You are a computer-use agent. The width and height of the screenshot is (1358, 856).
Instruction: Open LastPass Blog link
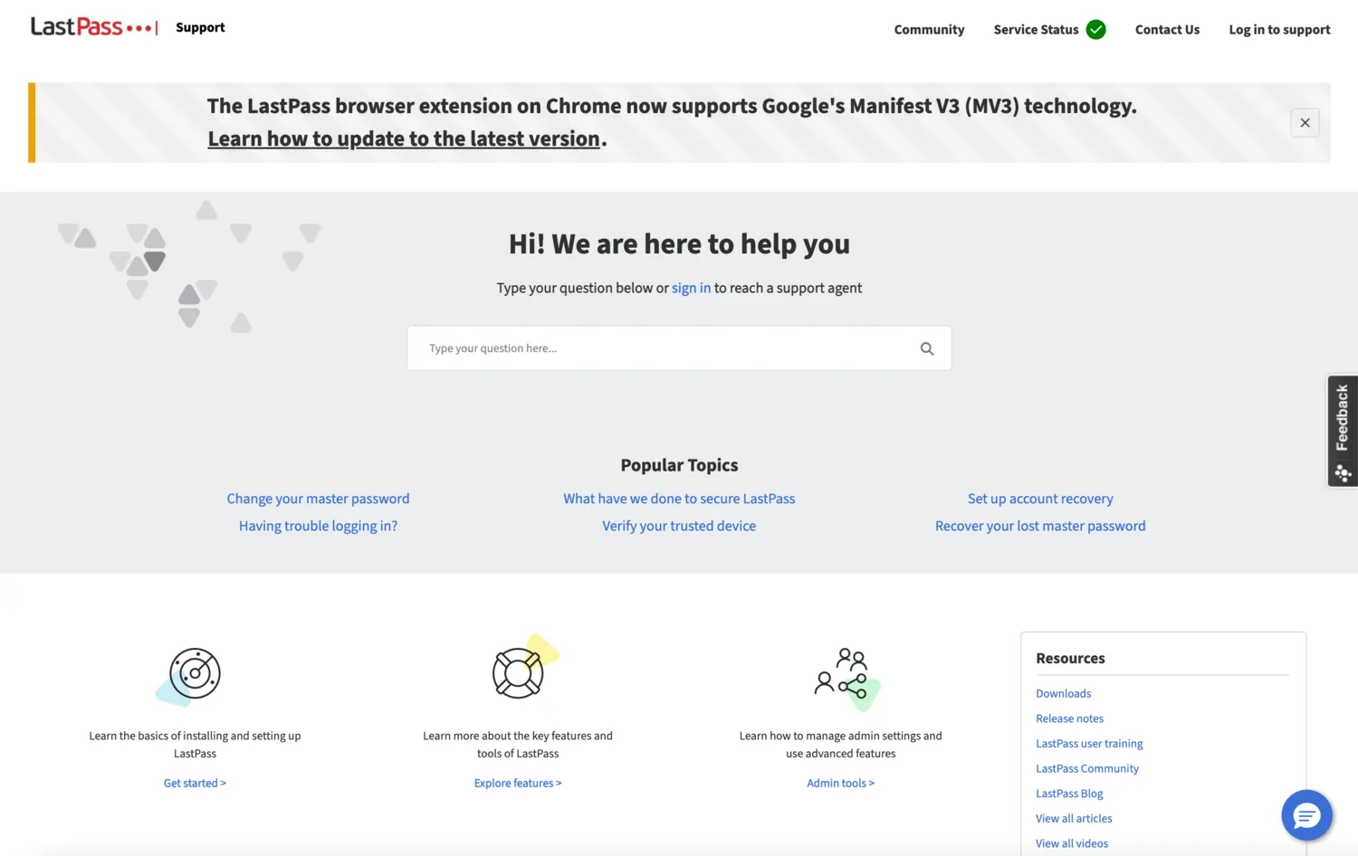click(x=1069, y=794)
